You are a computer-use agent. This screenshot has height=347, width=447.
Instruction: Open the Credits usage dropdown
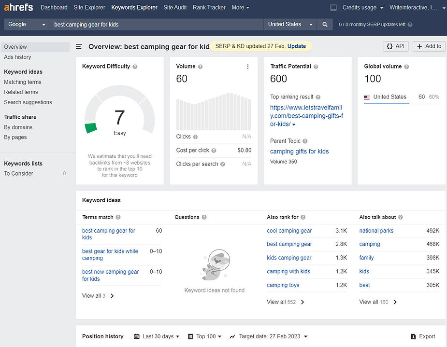[362, 8]
